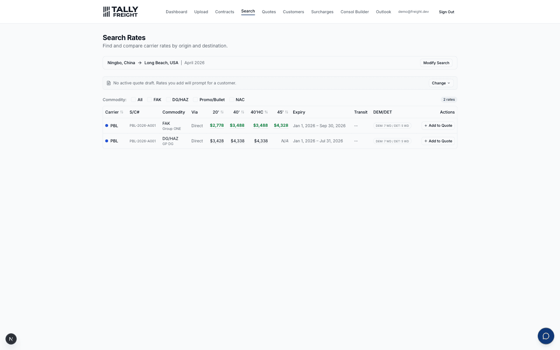Screen dimensions: 560x350
Task: Sort by 45' container prices using sort arrows
Action: click(287, 112)
